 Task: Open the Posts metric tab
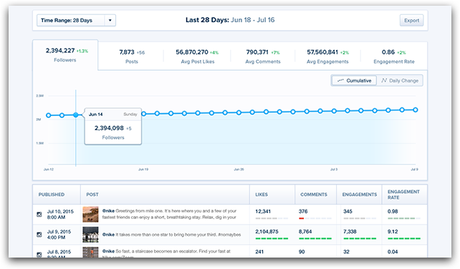tap(132, 57)
